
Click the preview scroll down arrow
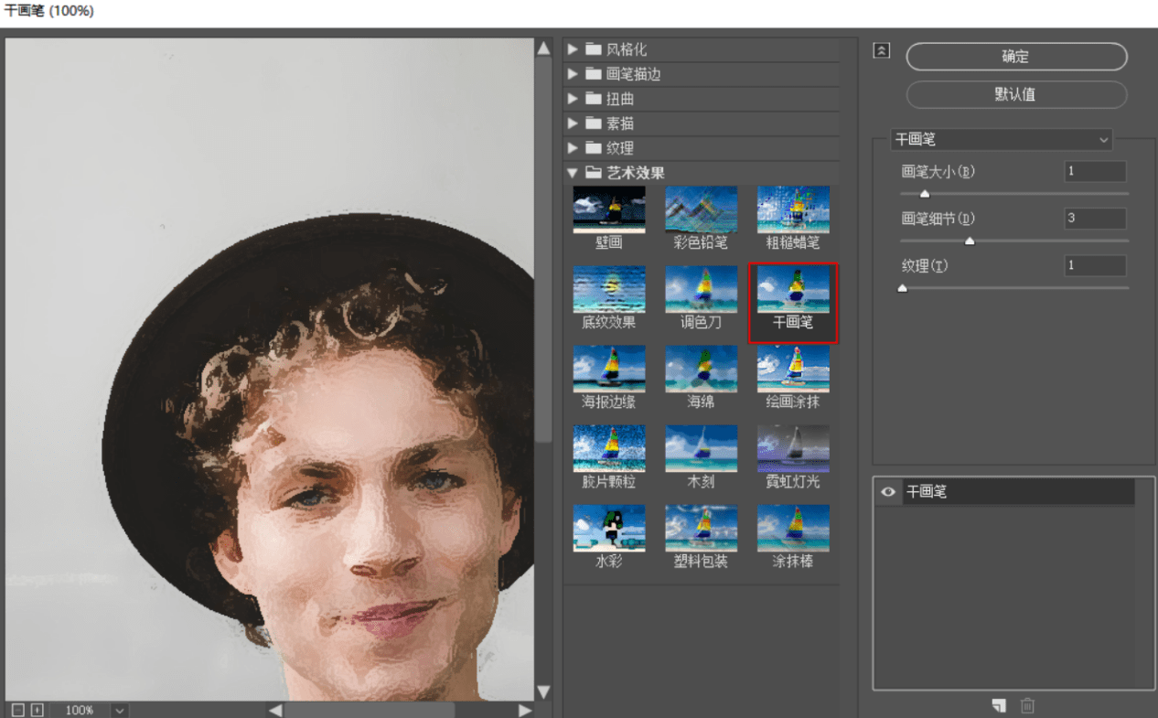pos(543,691)
